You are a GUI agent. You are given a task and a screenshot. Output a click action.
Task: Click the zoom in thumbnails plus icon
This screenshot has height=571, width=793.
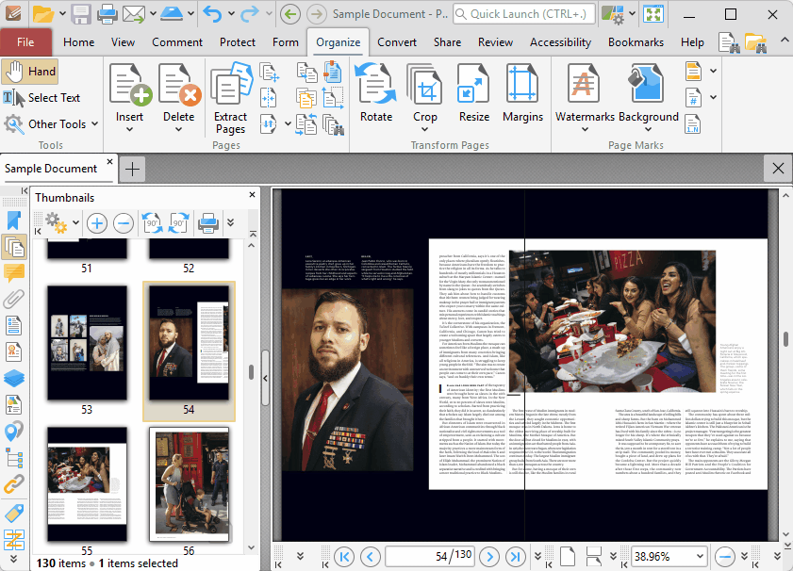pyautogui.click(x=96, y=223)
